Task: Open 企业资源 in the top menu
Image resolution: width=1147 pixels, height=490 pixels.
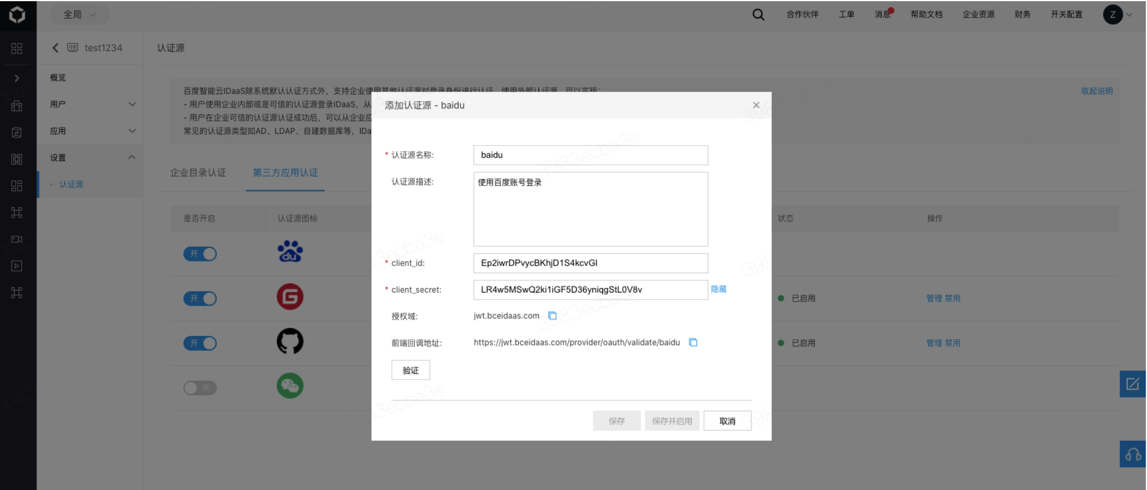Action: (979, 15)
